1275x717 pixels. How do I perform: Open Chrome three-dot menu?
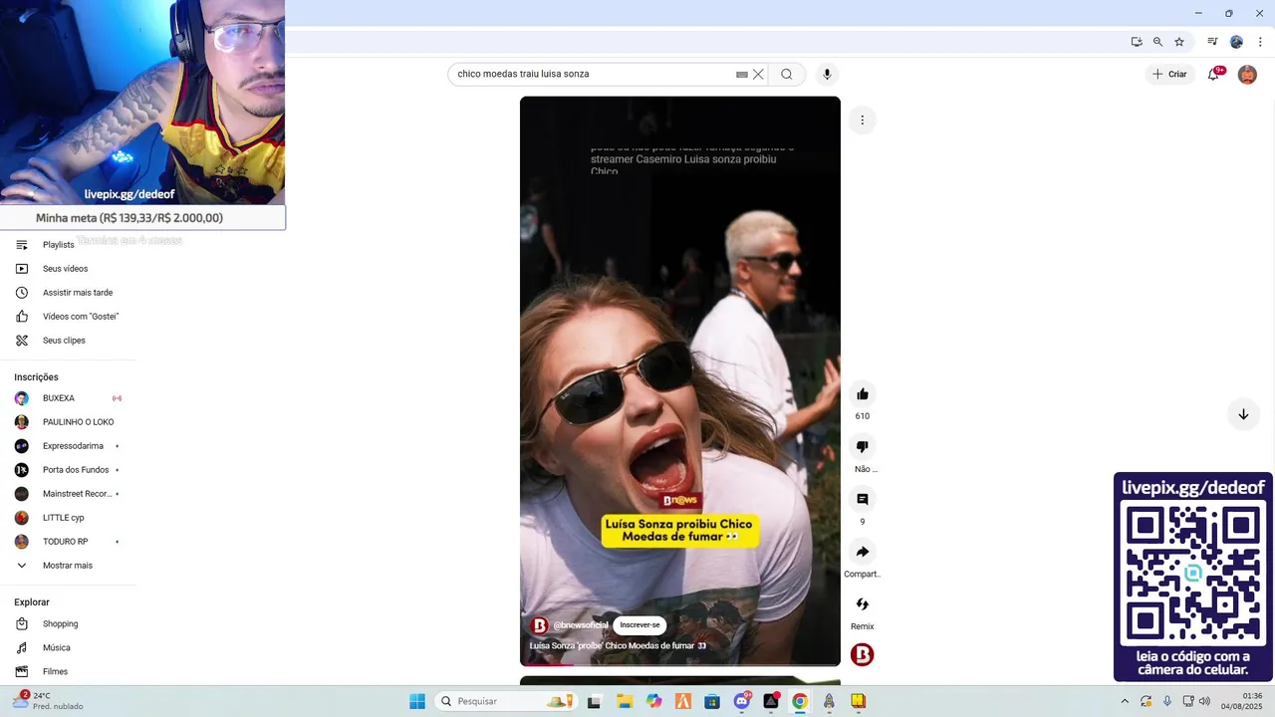(x=1260, y=42)
